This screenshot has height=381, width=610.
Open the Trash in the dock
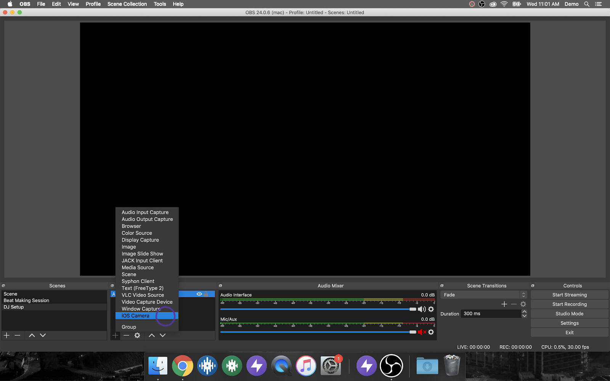tap(452, 365)
